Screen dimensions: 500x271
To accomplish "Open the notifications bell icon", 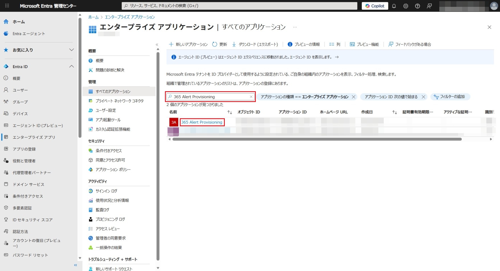I will [394, 6].
